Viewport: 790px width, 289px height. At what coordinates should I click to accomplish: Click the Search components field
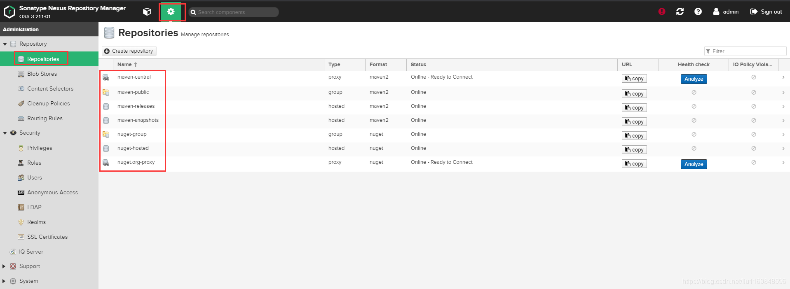click(234, 12)
